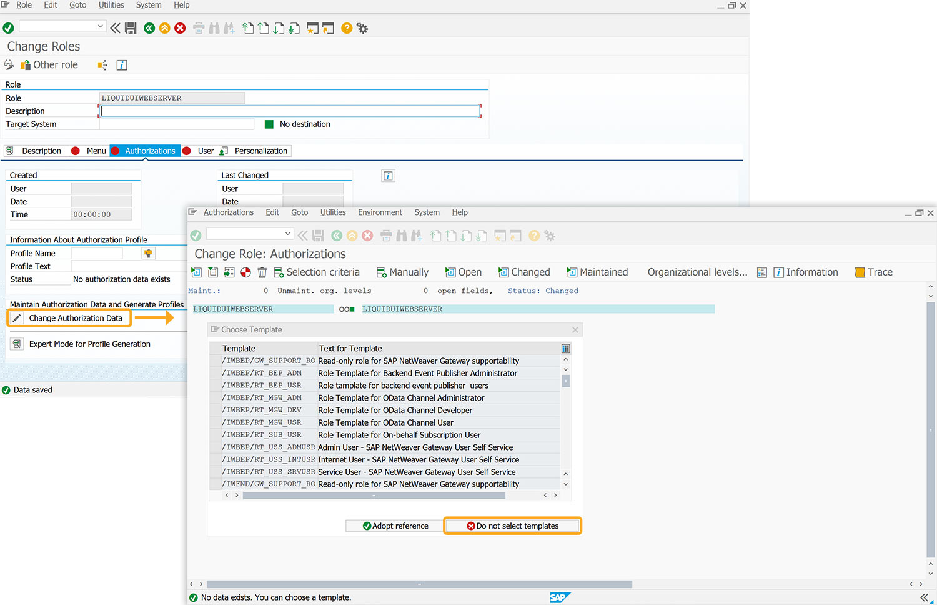
Task: Click the Information icon next to the where-used icon
Action: [122, 65]
